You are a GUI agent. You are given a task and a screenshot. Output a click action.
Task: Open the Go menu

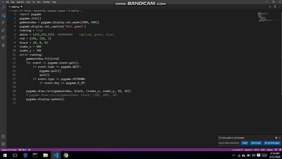tap(33, 2)
